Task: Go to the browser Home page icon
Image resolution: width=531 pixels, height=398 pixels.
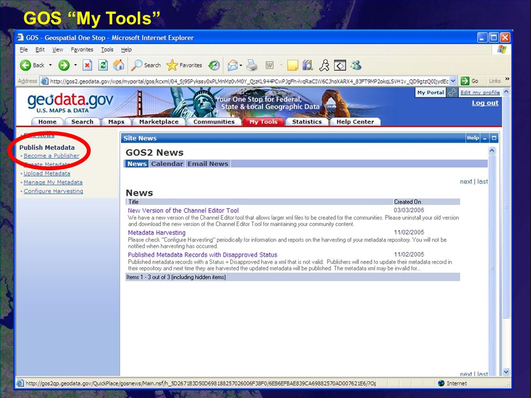Action: (x=118, y=65)
